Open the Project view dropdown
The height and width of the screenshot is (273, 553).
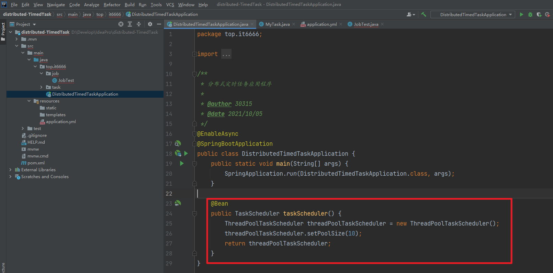click(x=23, y=24)
